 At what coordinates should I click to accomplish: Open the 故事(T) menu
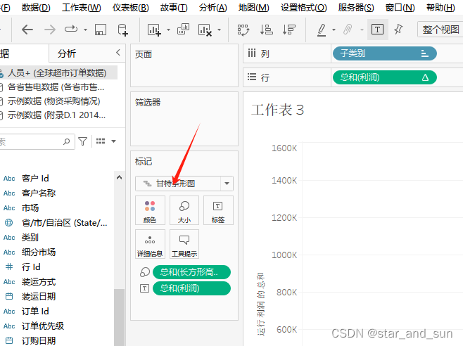pyautogui.click(x=174, y=7)
